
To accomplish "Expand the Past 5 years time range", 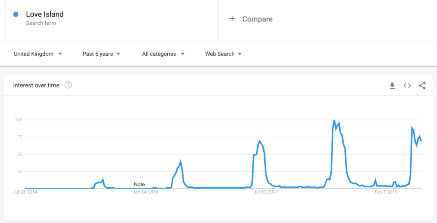I will coord(101,54).
